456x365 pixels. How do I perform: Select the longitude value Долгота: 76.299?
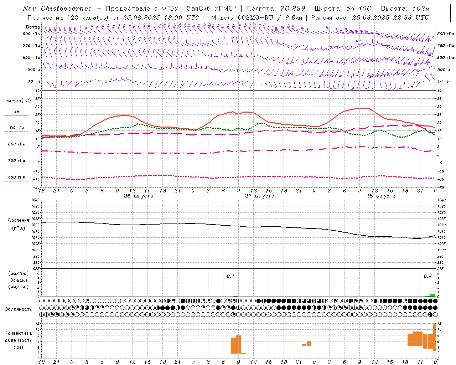[276, 9]
